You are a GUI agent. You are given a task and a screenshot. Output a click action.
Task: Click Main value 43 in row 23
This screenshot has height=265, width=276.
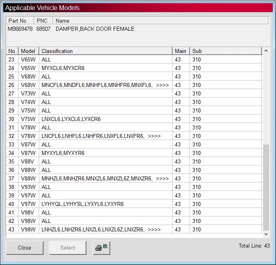click(x=178, y=59)
